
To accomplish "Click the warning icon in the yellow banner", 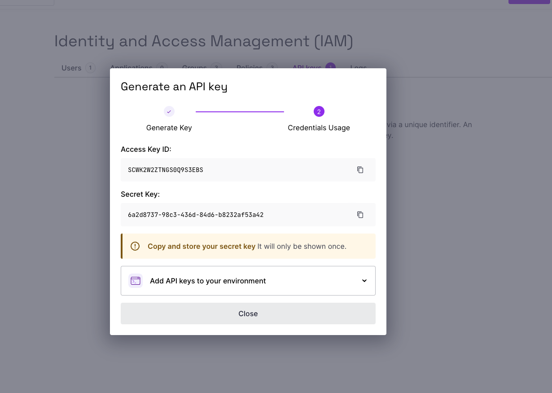I will click(135, 246).
